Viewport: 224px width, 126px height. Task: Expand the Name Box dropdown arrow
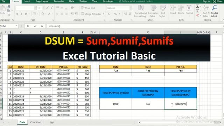(16, 26)
